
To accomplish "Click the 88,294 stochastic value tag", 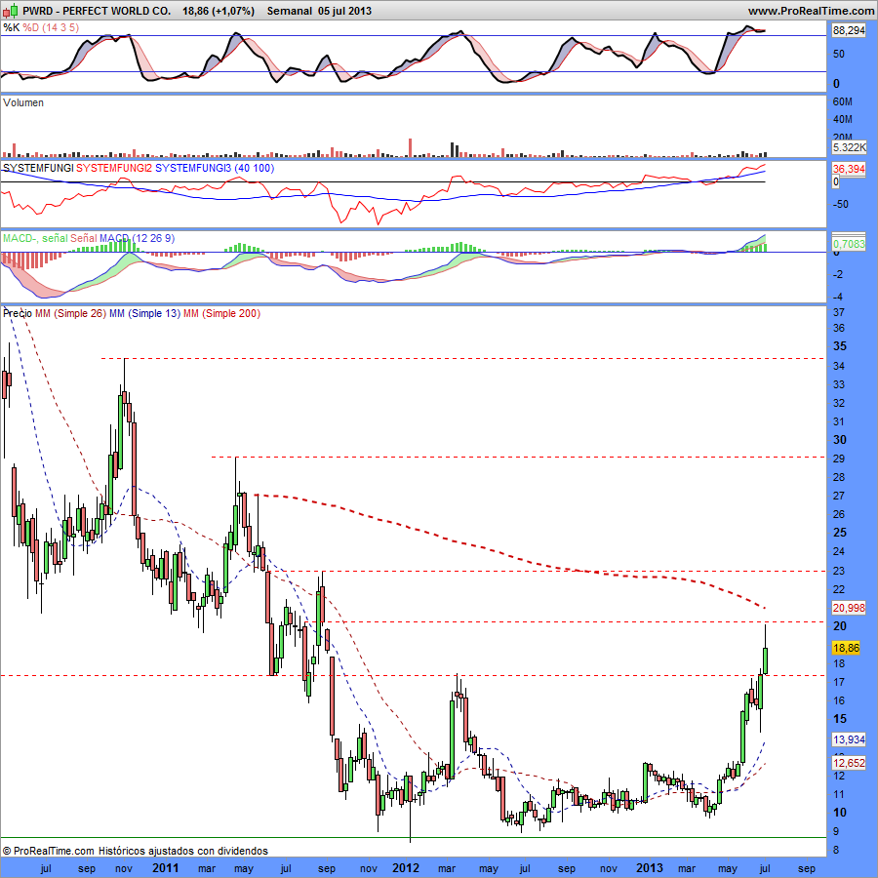I will [x=849, y=30].
